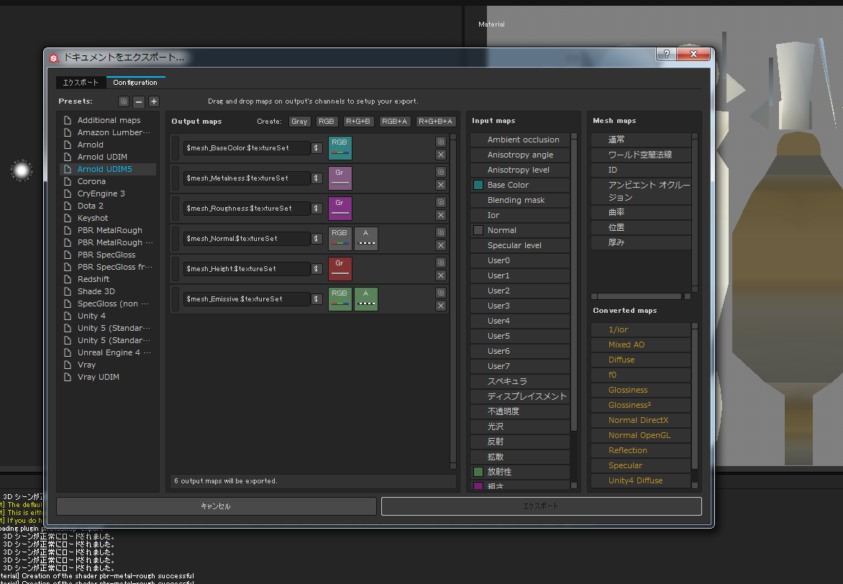Select the ワールド空間法線 mesh map

click(x=641, y=155)
